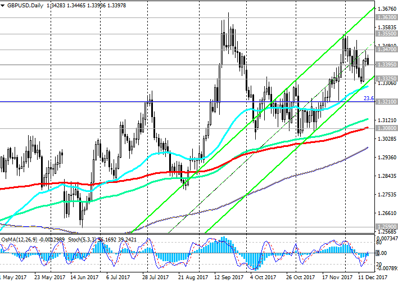Select the GBPUSD,Daily chart title

point(25,5)
